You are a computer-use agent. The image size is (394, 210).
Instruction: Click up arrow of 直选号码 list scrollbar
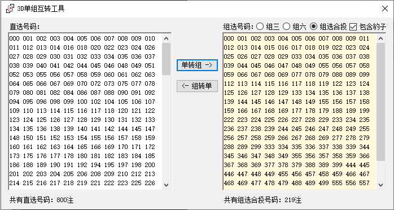click(166, 38)
